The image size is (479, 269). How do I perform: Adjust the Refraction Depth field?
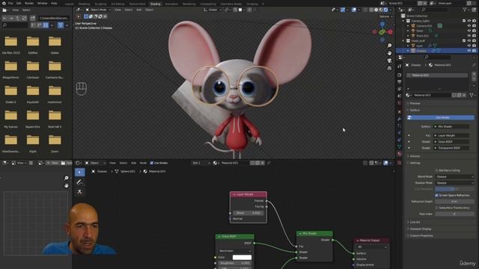tap(454, 201)
